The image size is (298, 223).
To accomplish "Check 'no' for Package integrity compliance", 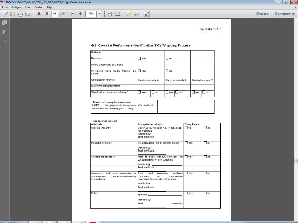I will click(x=205, y=143).
